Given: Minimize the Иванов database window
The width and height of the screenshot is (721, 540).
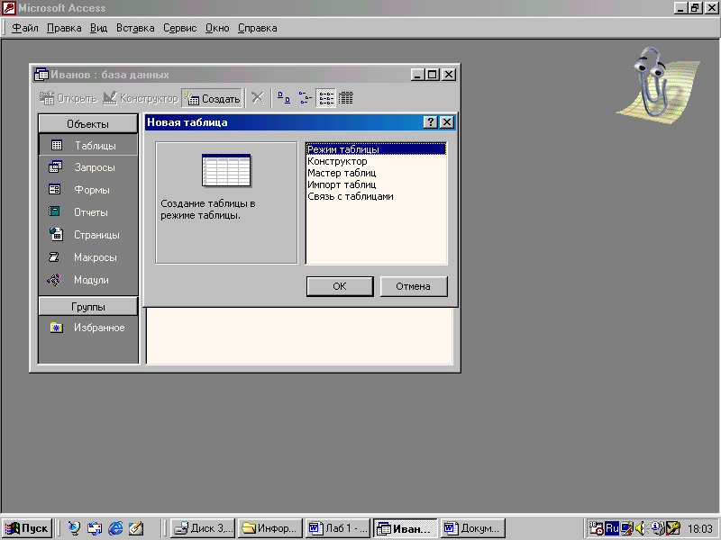Looking at the screenshot, I should [x=417, y=75].
